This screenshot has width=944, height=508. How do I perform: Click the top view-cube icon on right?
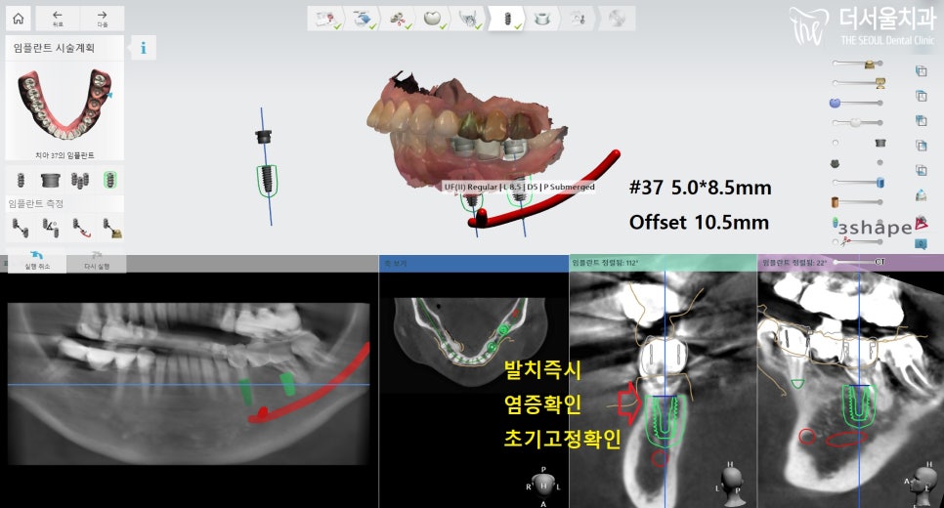(921, 70)
